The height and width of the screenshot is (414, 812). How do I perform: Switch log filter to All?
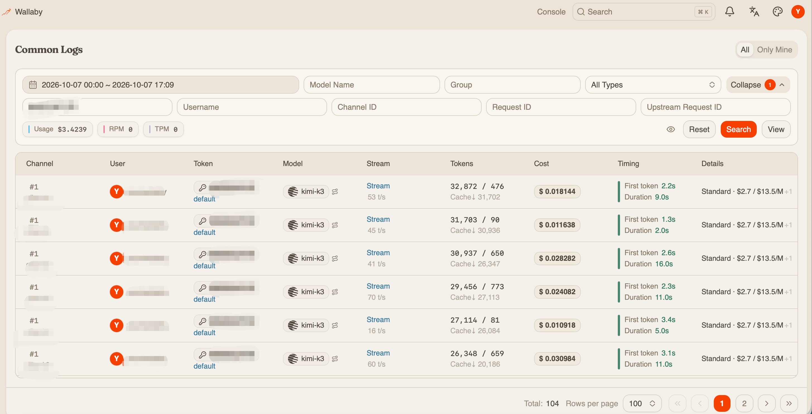pyautogui.click(x=744, y=50)
